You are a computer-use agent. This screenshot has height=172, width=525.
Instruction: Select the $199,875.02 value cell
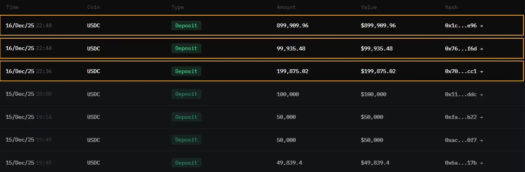click(x=378, y=71)
